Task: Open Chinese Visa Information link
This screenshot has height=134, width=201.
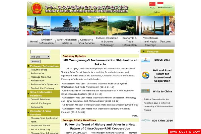Action: pos(45,133)
